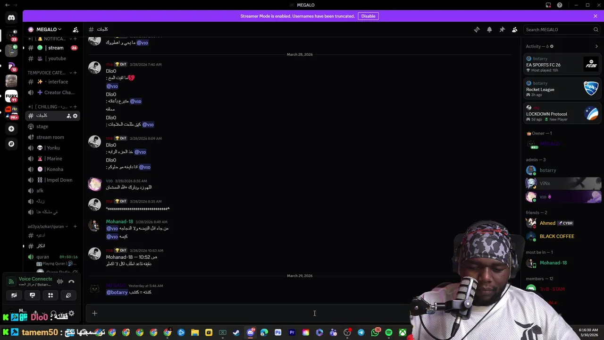This screenshot has height=340, width=604.
Task: Open the FURY server icon
Action: (x=11, y=96)
